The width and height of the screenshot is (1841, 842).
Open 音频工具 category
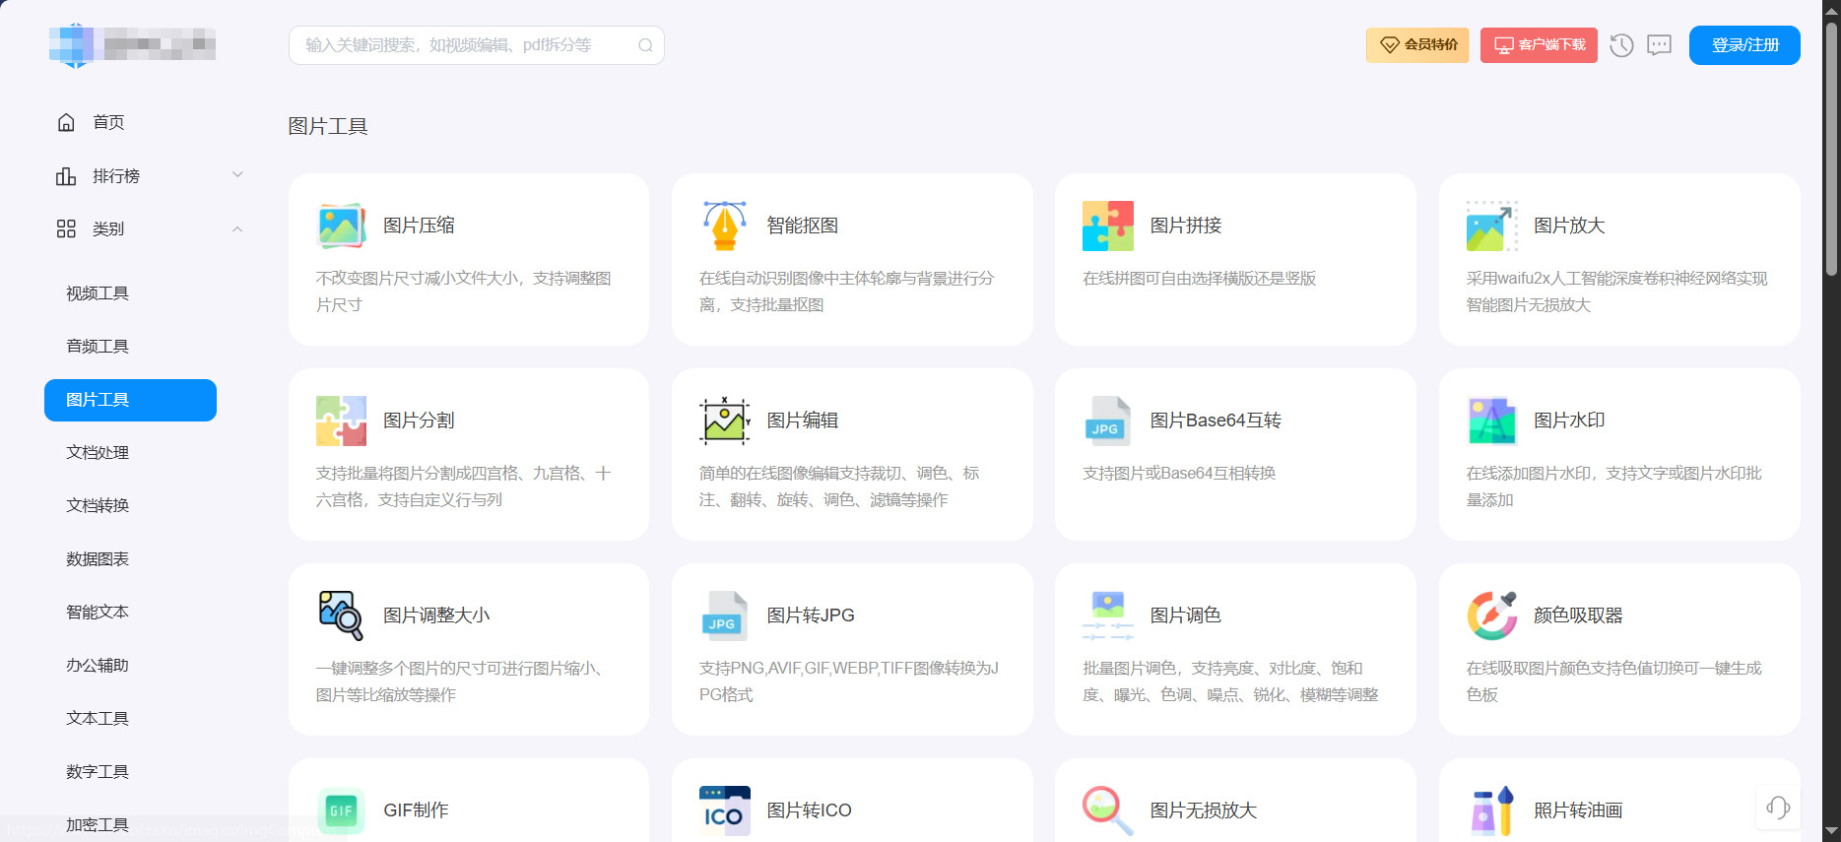click(x=98, y=347)
